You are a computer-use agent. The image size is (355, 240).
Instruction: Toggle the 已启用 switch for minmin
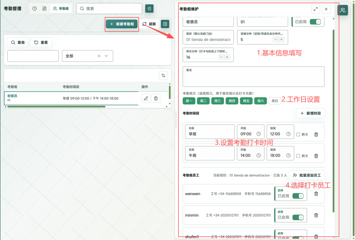tap(298, 217)
